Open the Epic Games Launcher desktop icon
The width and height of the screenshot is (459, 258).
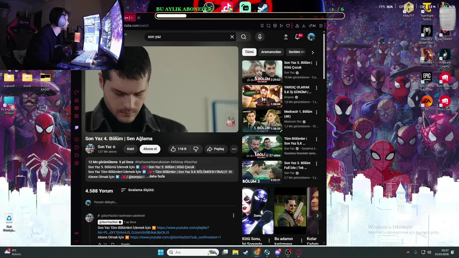[x=427, y=82]
